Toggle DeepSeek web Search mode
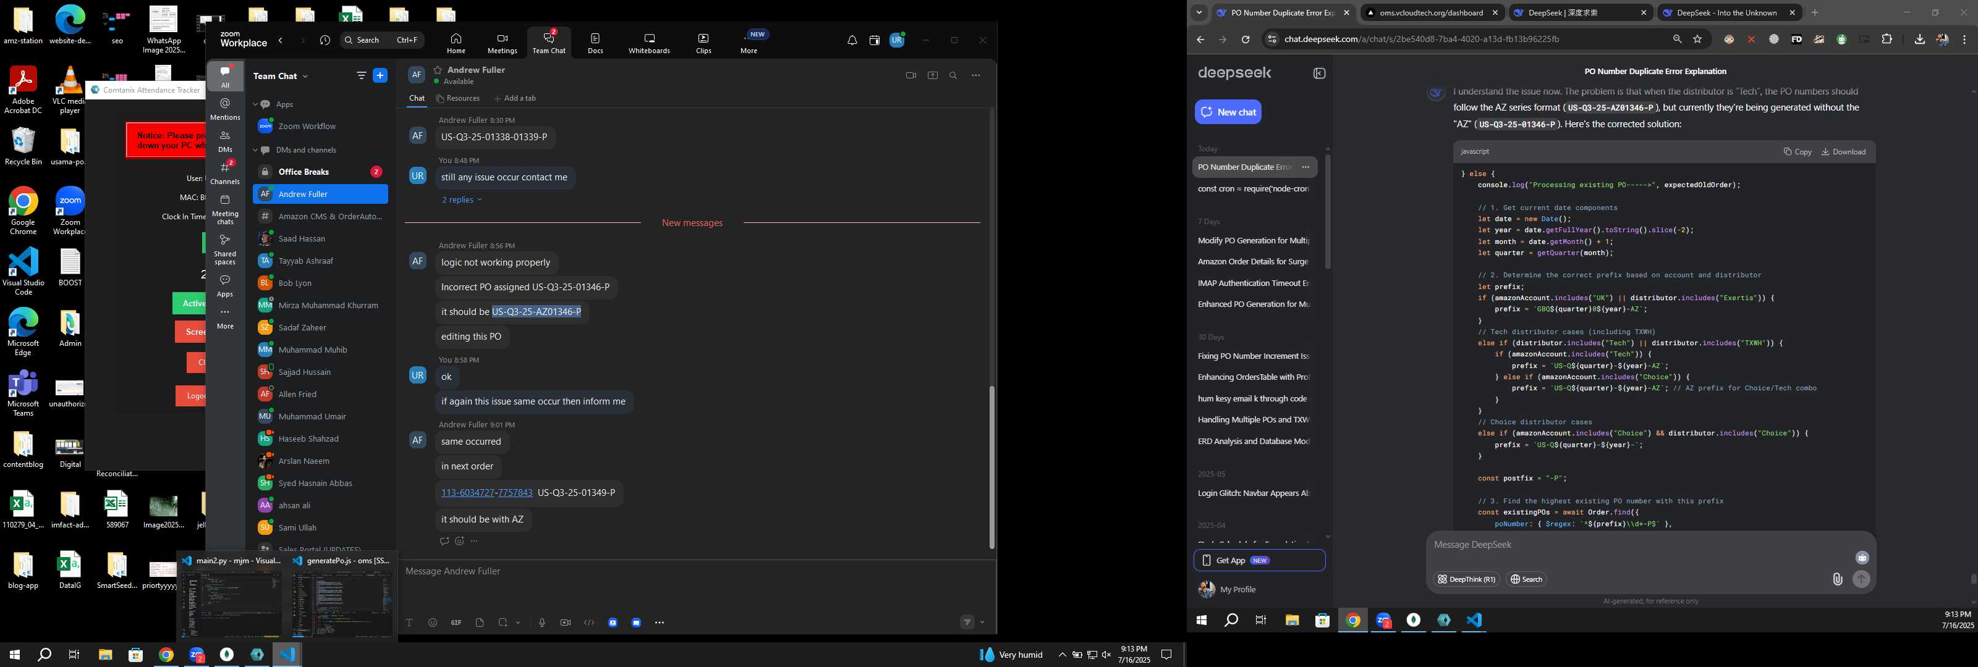 (1526, 579)
